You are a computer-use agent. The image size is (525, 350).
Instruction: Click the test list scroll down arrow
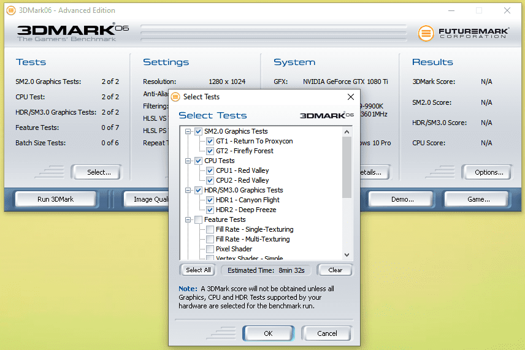coord(347,254)
